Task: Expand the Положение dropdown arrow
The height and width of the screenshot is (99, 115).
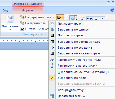Action: pyautogui.click(x=10, y=30)
